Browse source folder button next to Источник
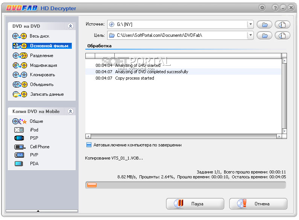 pyautogui.click(x=264, y=24)
